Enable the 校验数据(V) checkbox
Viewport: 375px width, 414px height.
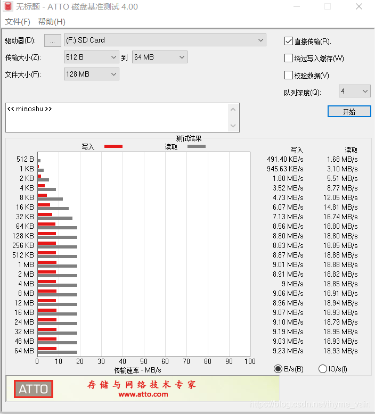pyautogui.click(x=289, y=75)
